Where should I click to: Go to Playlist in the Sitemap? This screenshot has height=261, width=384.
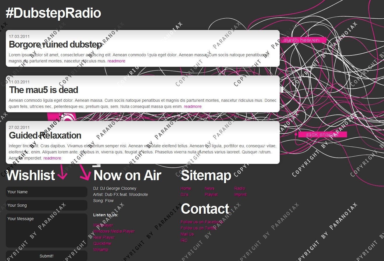(x=211, y=195)
